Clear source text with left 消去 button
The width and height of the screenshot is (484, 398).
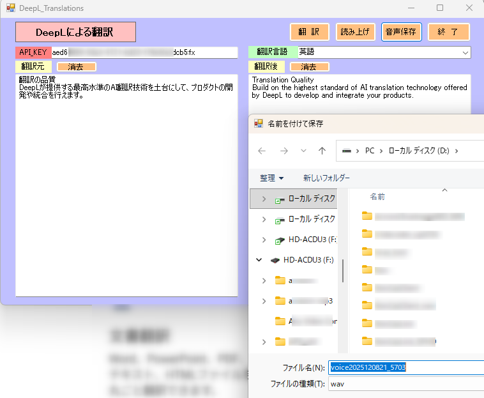click(76, 66)
